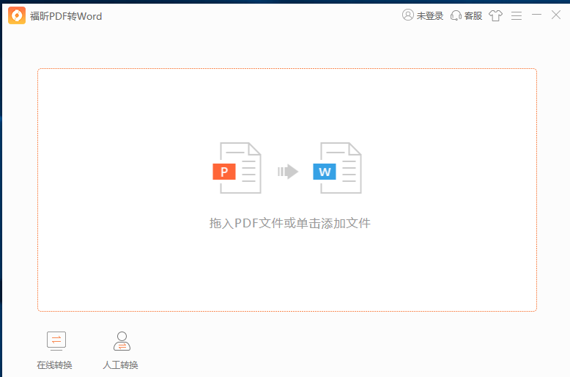Close the Foxit PDF to Word window
Viewport: 570px width, 377px height.
556,15
